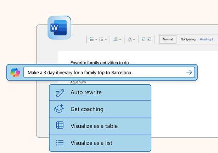Click the Copilot logo icon
Screen dimensions: 218x153
pos(15,72)
